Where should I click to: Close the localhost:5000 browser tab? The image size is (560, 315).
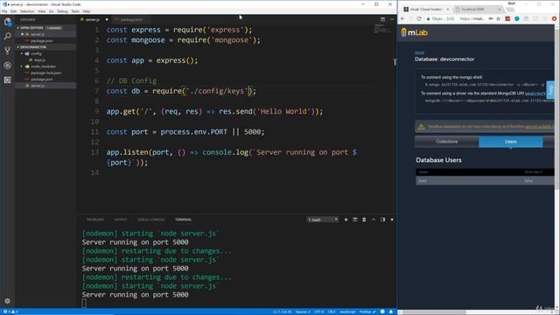(499, 10)
